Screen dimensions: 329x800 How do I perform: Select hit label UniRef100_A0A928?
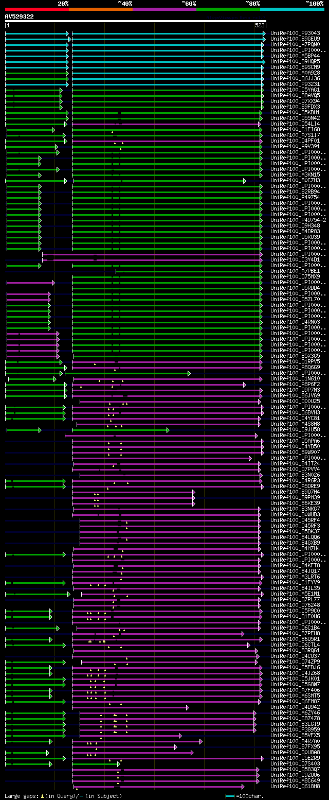point(295,73)
